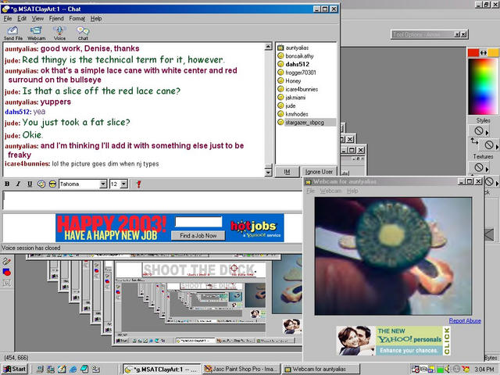Toggle italic text formatting

[19, 184]
